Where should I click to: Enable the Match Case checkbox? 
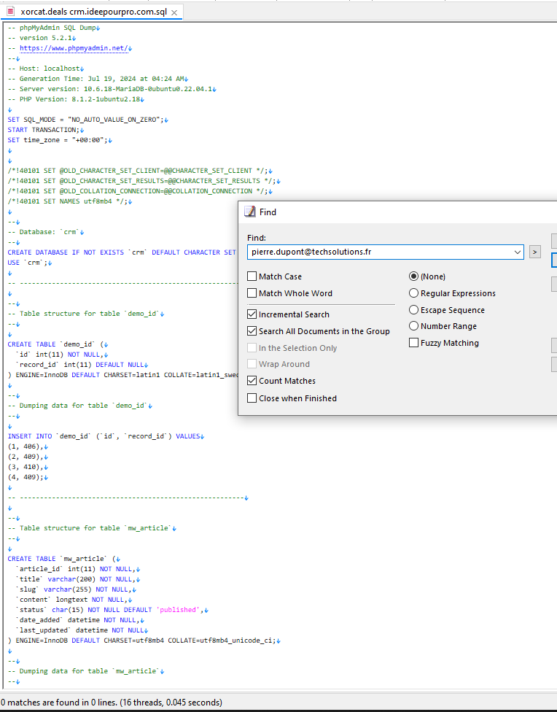(252, 276)
